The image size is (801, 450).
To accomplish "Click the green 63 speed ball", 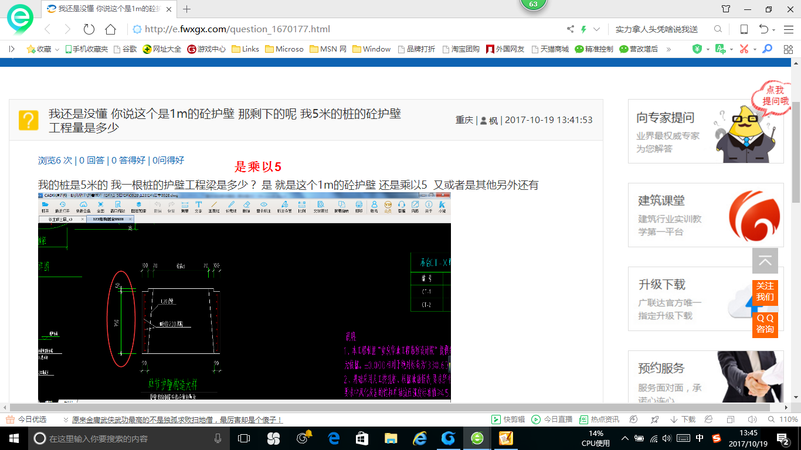I will tap(533, 4).
